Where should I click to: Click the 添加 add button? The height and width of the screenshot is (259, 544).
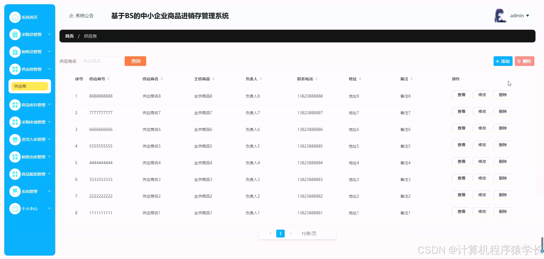(503, 61)
